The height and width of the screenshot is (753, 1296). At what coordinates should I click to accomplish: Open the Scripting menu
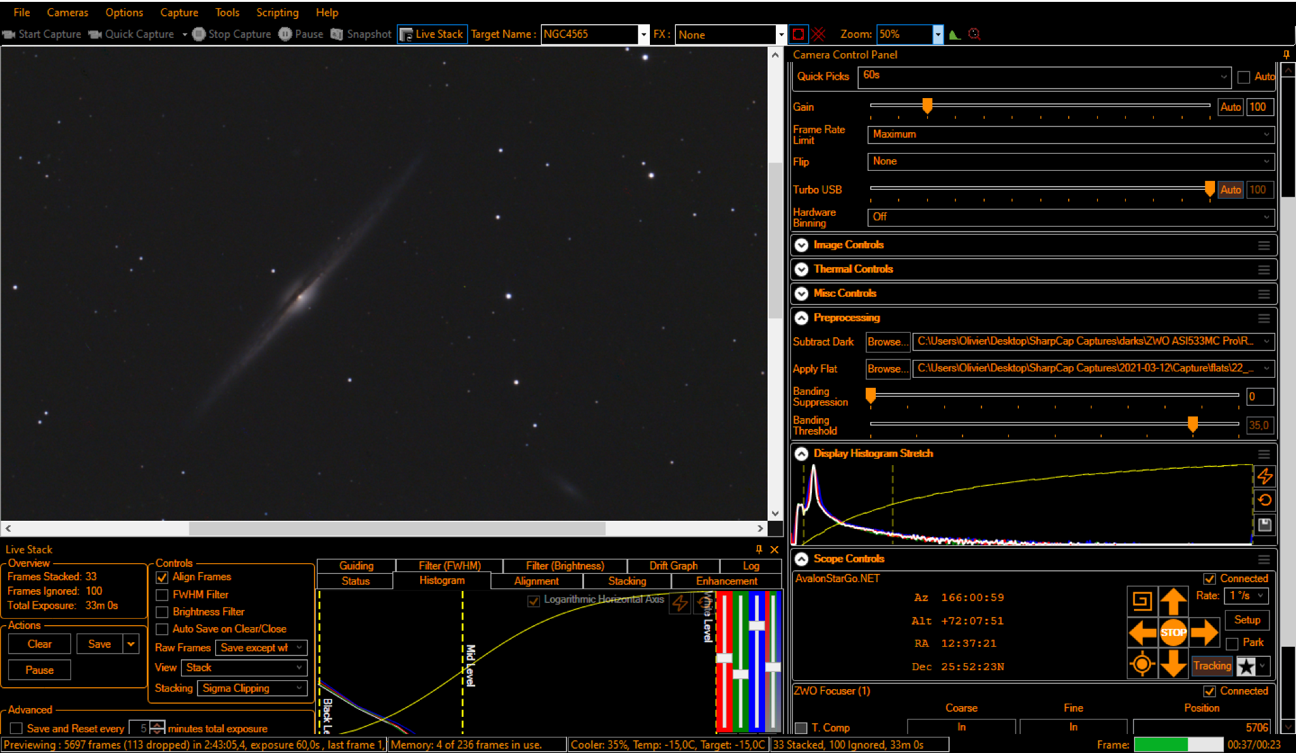[x=277, y=12]
